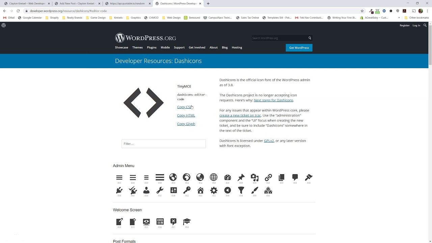Focus the Search WordPress.org field

(x=279, y=38)
